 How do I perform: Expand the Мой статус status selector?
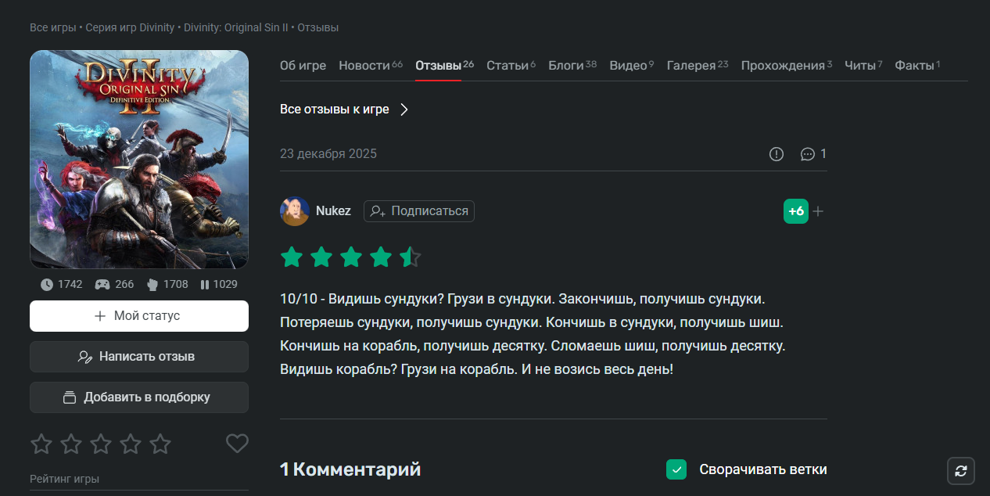tap(139, 316)
